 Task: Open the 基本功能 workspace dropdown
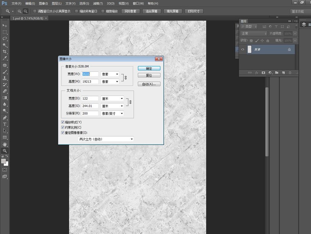coord(300,11)
